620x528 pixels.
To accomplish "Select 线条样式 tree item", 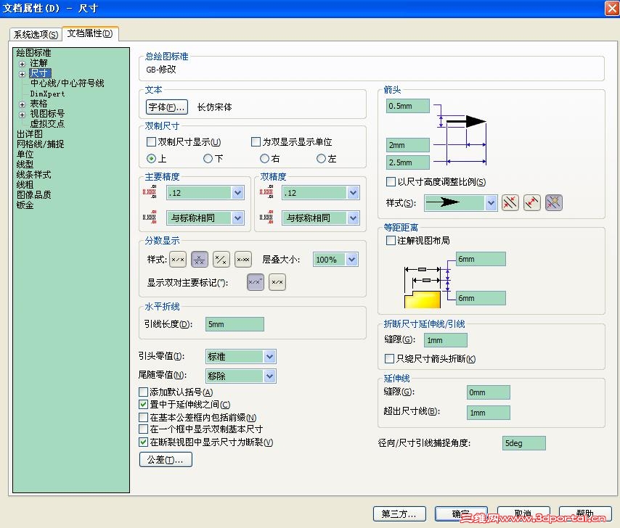I will [x=33, y=175].
